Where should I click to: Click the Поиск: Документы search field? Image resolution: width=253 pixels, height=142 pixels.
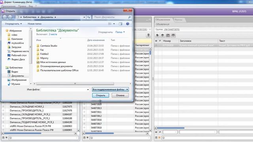(110, 17)
